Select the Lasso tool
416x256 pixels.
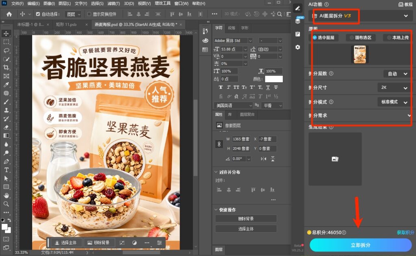pos(6,50)
